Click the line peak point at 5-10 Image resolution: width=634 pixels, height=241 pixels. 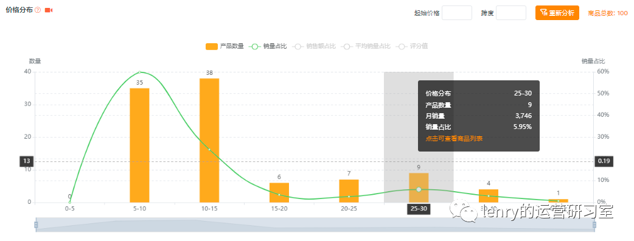click(139, 72)
